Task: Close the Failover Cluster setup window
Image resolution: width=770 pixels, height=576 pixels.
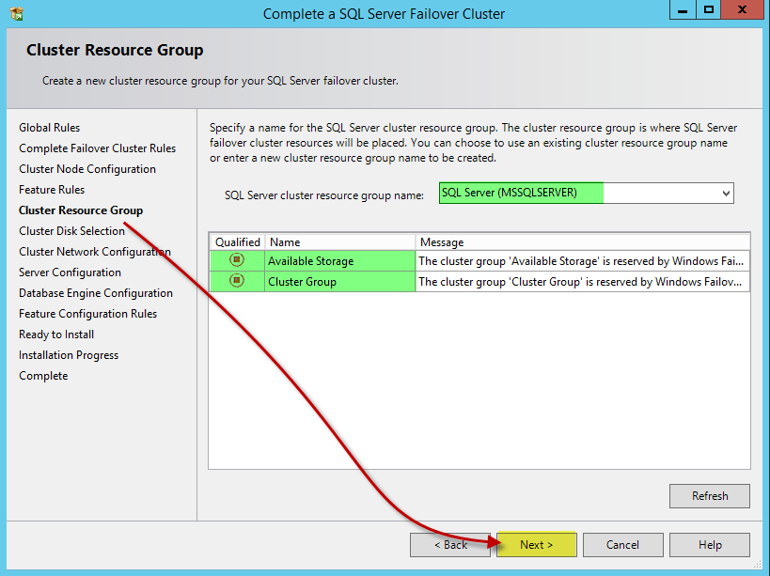Action: 742,9
